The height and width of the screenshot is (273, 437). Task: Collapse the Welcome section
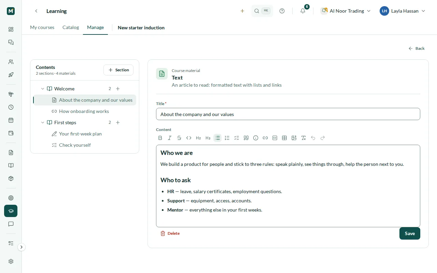43,89
